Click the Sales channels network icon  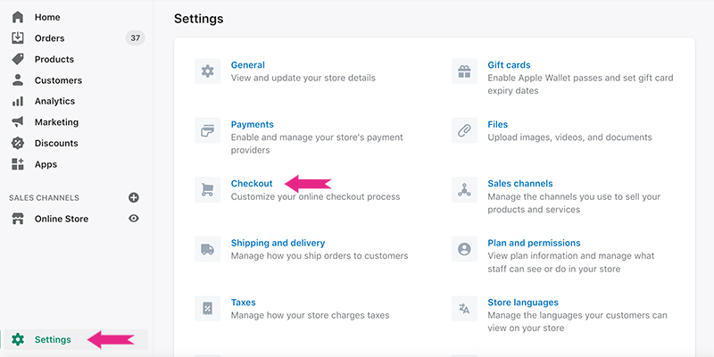[x=464, y=189]
